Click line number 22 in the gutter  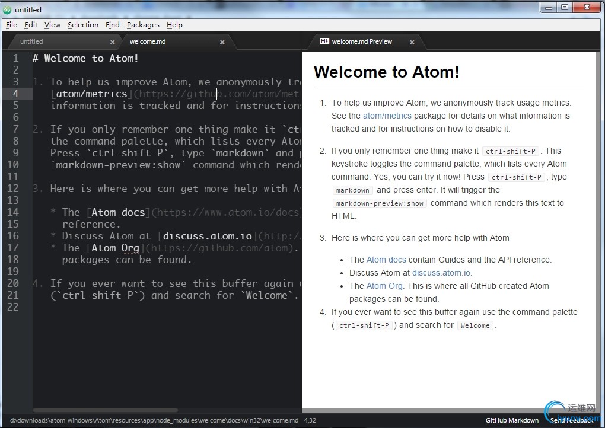coord(12,307)
